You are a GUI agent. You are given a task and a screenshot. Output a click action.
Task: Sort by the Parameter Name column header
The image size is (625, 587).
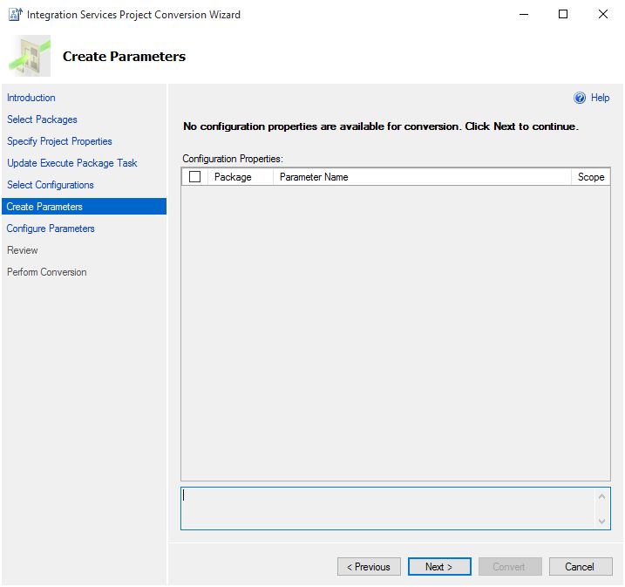(x=422, y=177)
